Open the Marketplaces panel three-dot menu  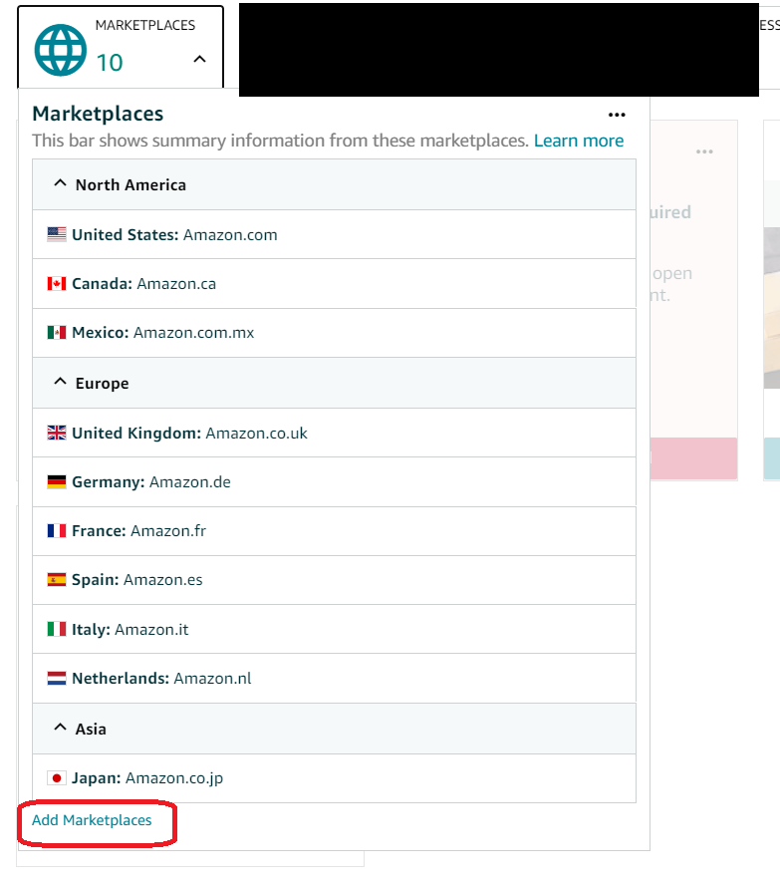[617, 115]
